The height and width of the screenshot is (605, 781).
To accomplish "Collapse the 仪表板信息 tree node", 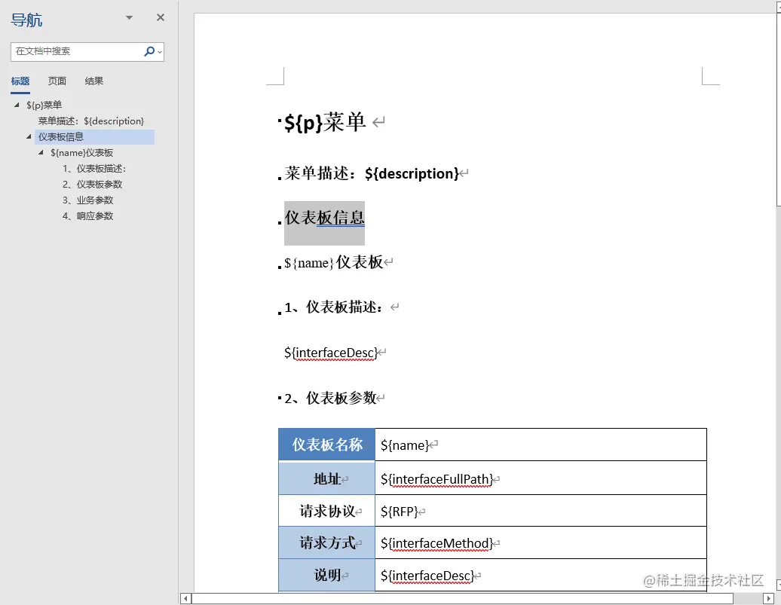I will (29, 136).
